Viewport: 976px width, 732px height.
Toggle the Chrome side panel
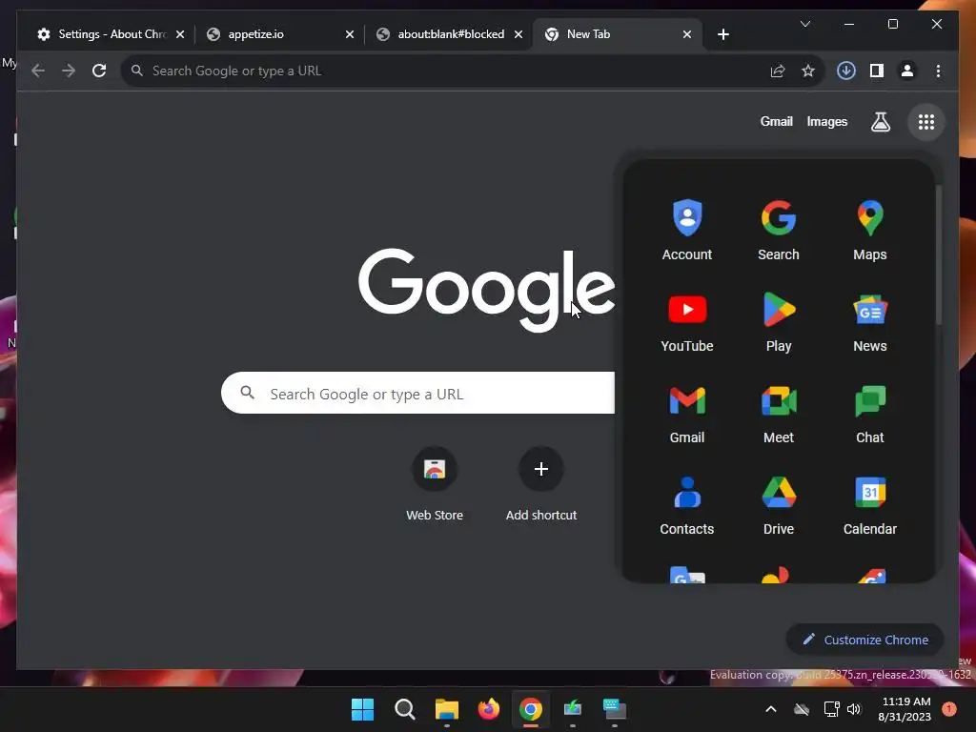[877, 71]
